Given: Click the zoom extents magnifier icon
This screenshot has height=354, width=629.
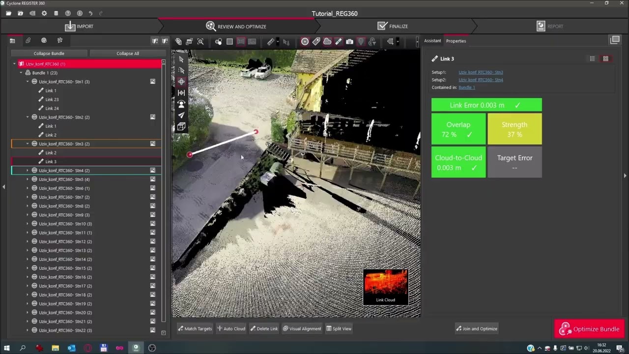Looking at the screenshot, I should tap(200, 42).
